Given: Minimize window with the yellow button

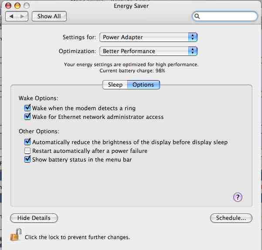Looking at the screenshot, I should tap(17, 6).
